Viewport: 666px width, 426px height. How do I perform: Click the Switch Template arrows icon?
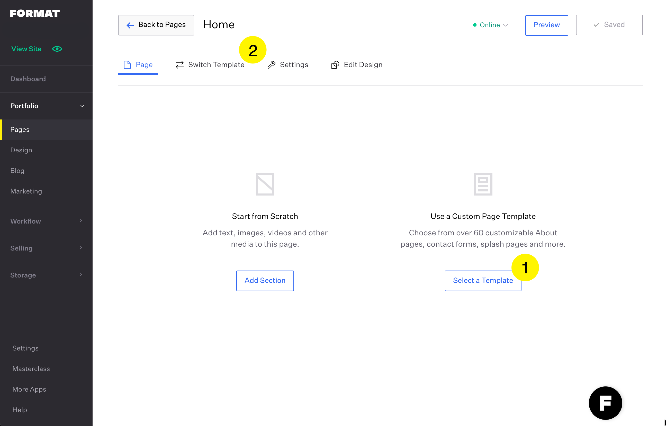[x=180, y=65]
